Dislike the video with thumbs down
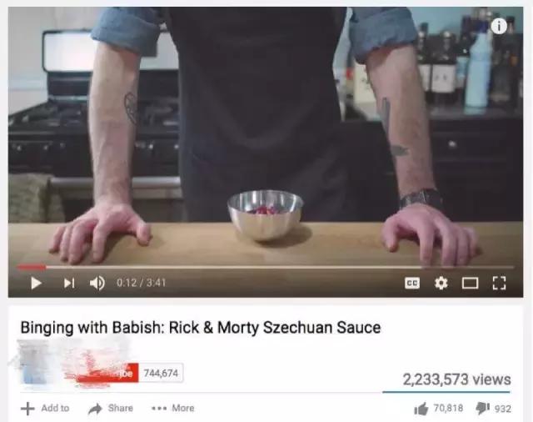Screen dimensions: 533x422 pos(483,408)
